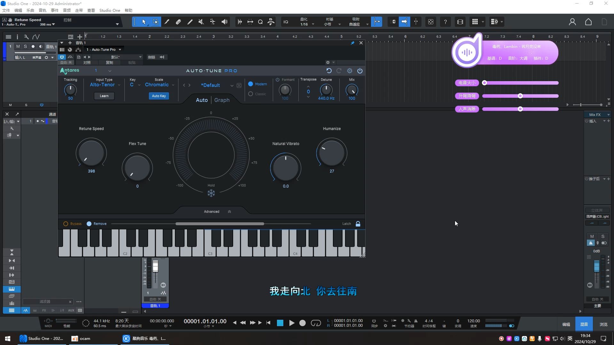Toggle the insert device activate button
The width and height of the screenshot is (614, 345).
click(62, 57)
